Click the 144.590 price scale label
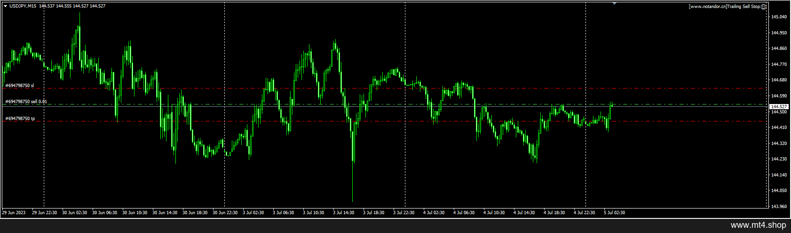The height and width of the screenshot is (233, 791). (779, 96)
